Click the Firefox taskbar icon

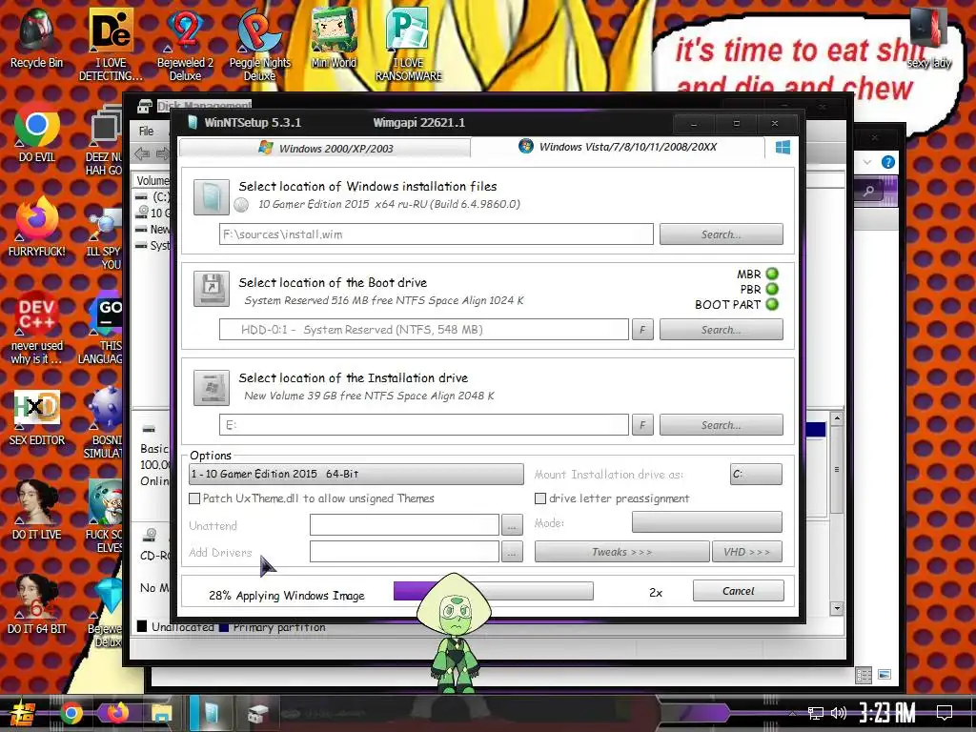(117, 713)
